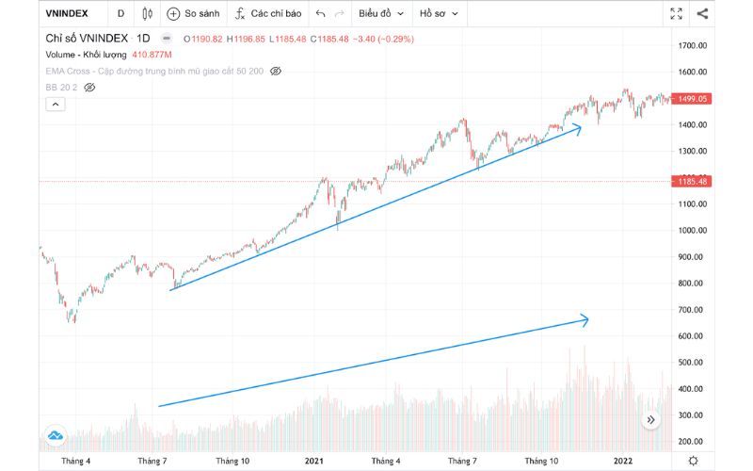Click the 'Chỉ số VNINDEX' chart title

point(85,39)
